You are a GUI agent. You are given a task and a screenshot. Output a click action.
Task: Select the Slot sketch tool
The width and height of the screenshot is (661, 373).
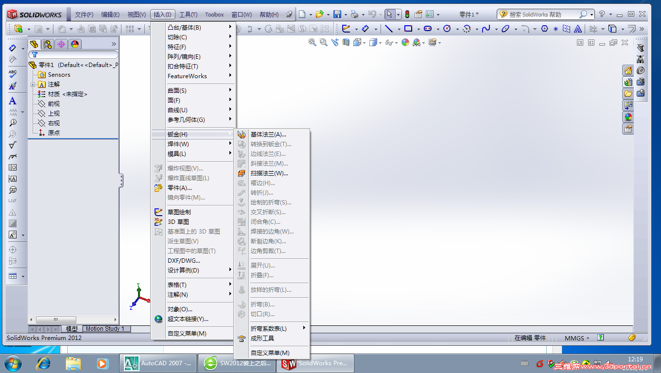(x=428, y=29)
